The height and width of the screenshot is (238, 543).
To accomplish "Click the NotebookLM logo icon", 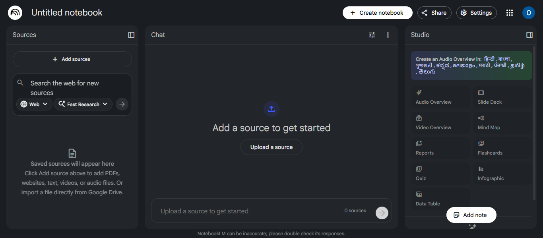I will (x=15, y=13).
